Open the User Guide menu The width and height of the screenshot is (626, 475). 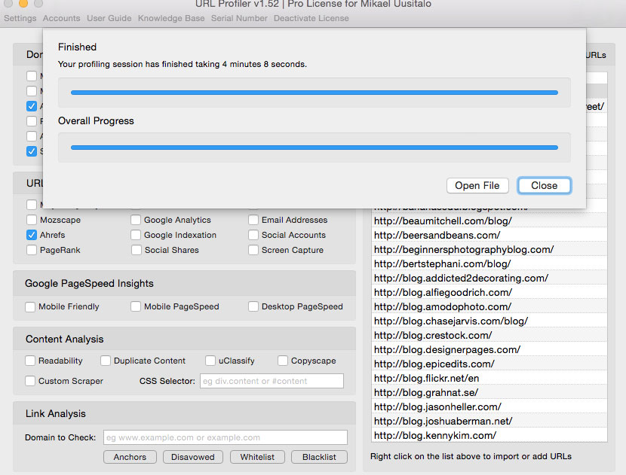109,18
